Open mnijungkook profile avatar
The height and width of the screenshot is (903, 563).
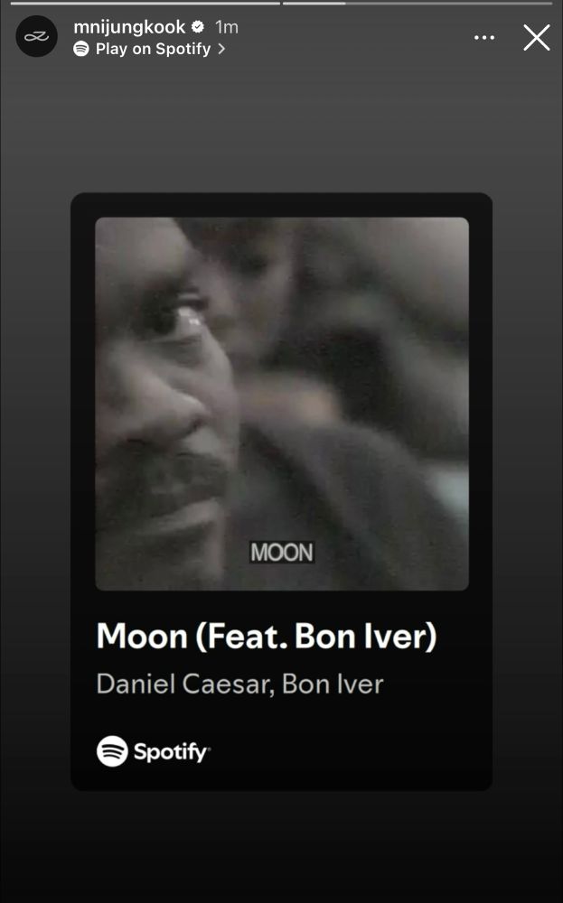[x=36, y=36]
